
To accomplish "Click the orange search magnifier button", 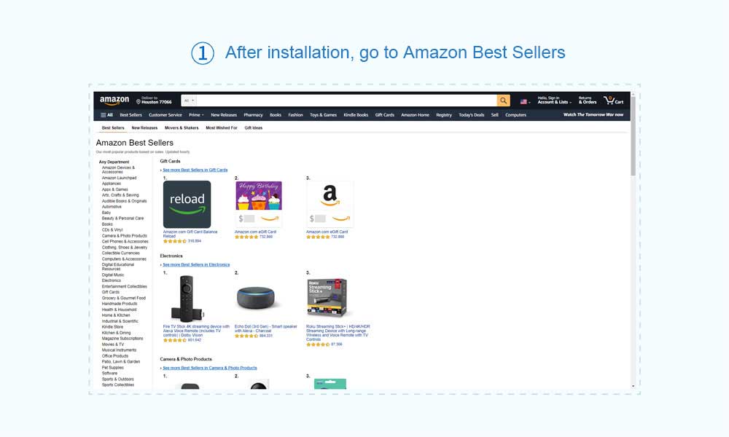I will point(503,101).
